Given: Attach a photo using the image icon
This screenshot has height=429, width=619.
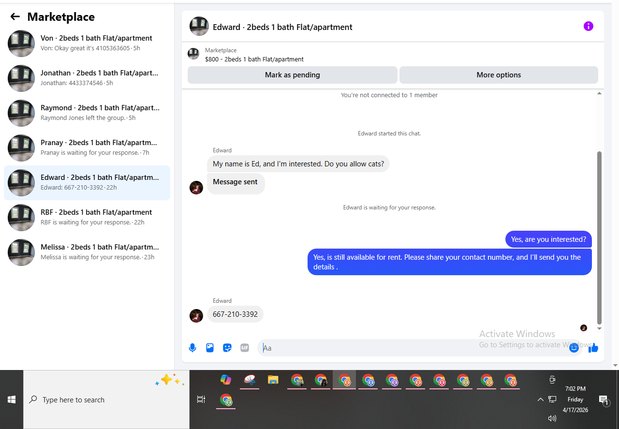Looking at the screenshot, I should [x=210, y=348].
